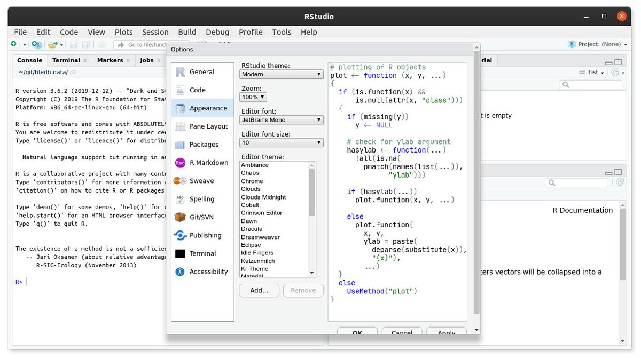
Task: Select the Ambiance editor theme
Action: tap(255, 165)
